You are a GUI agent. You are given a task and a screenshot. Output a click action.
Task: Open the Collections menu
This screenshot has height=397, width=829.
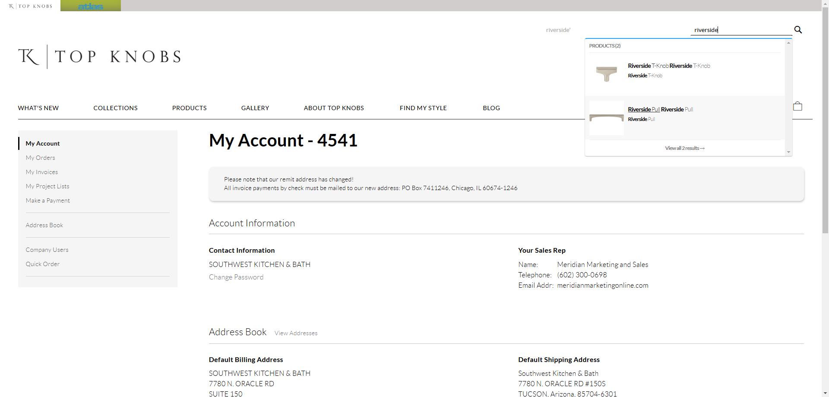[x=115, y=108]
